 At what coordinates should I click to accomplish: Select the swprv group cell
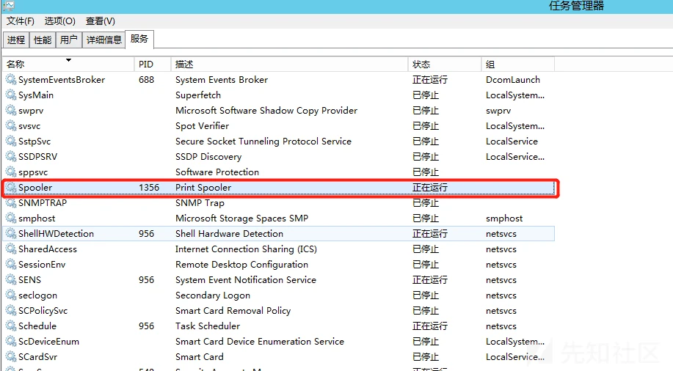click(x=498, y=111)
